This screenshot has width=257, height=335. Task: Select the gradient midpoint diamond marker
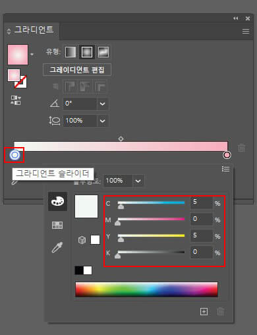pos(121,138)
